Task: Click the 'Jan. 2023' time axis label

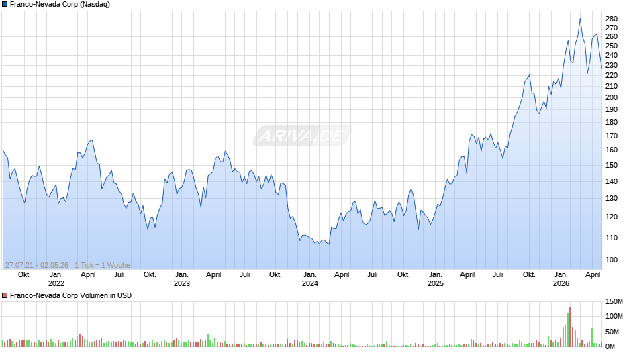Action: pyautogui.click(x=181, y=279)
